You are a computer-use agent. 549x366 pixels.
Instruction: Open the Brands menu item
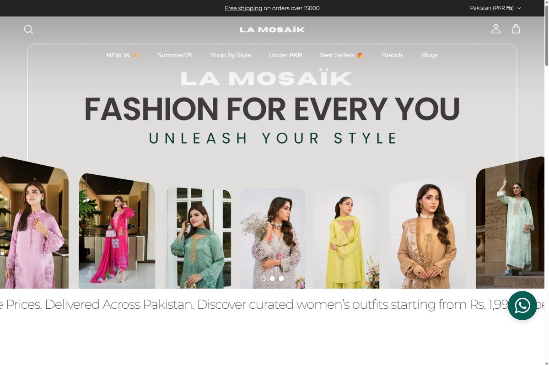393,55
